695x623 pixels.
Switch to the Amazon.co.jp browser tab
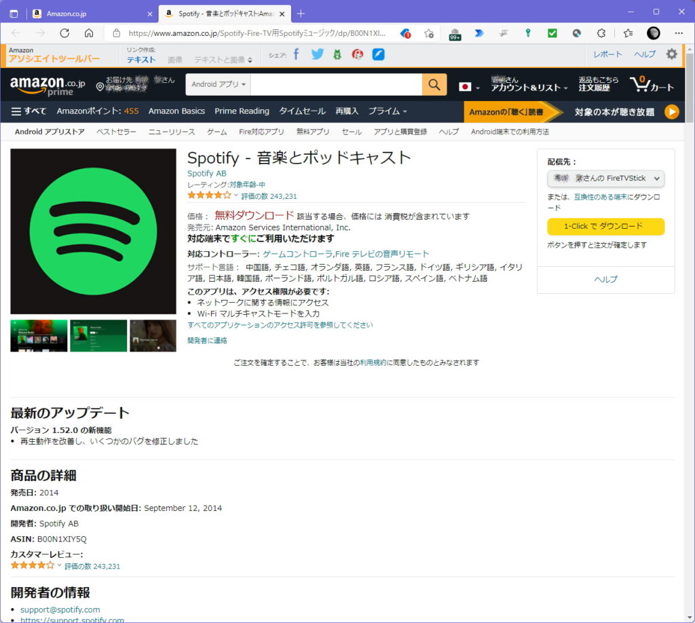92,14
